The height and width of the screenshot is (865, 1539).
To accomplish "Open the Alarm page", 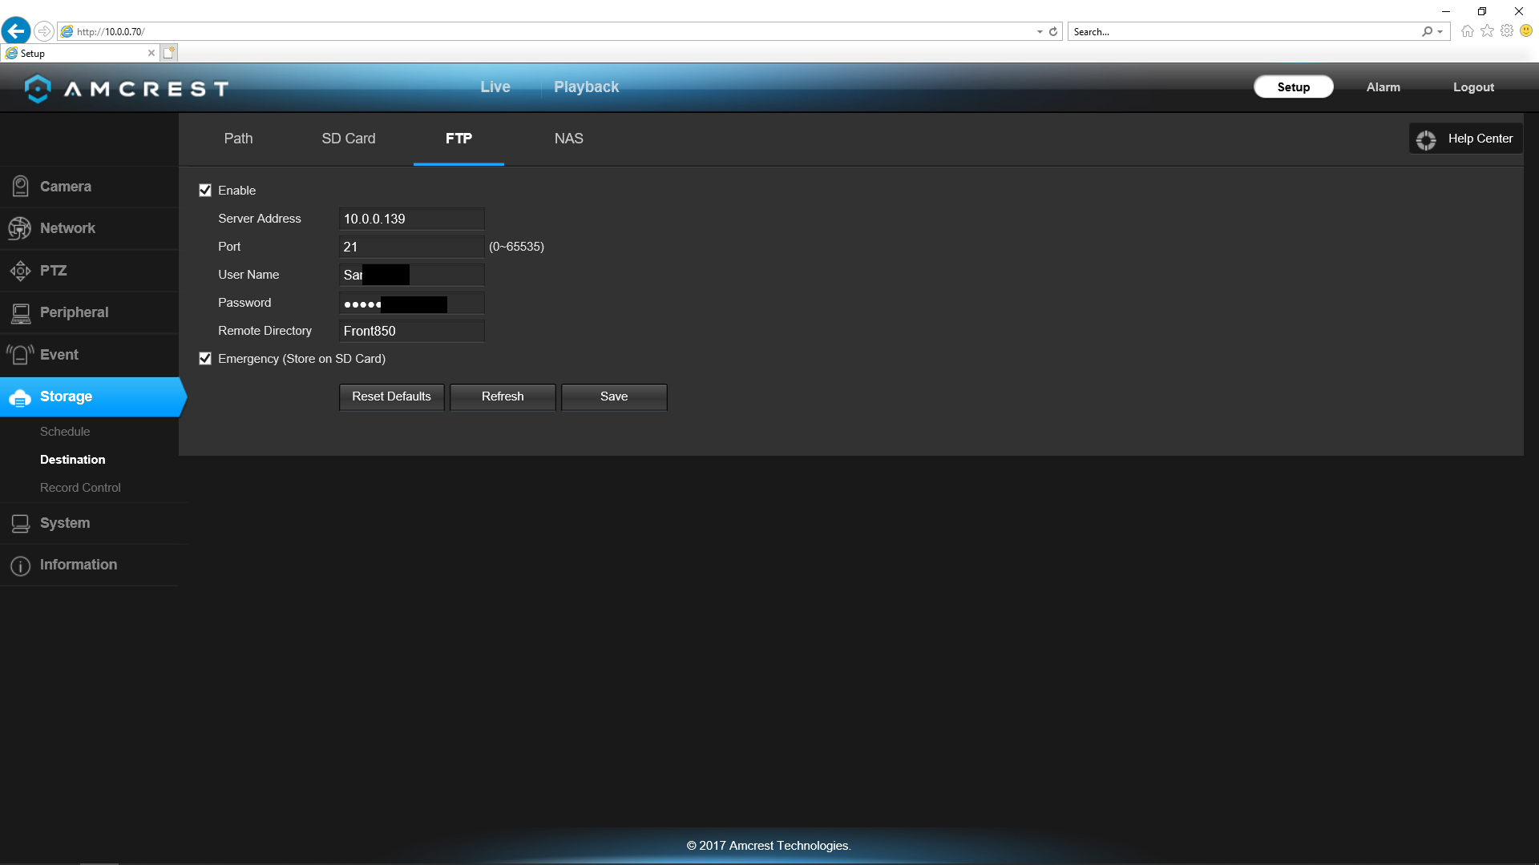I will point(1383,87).
